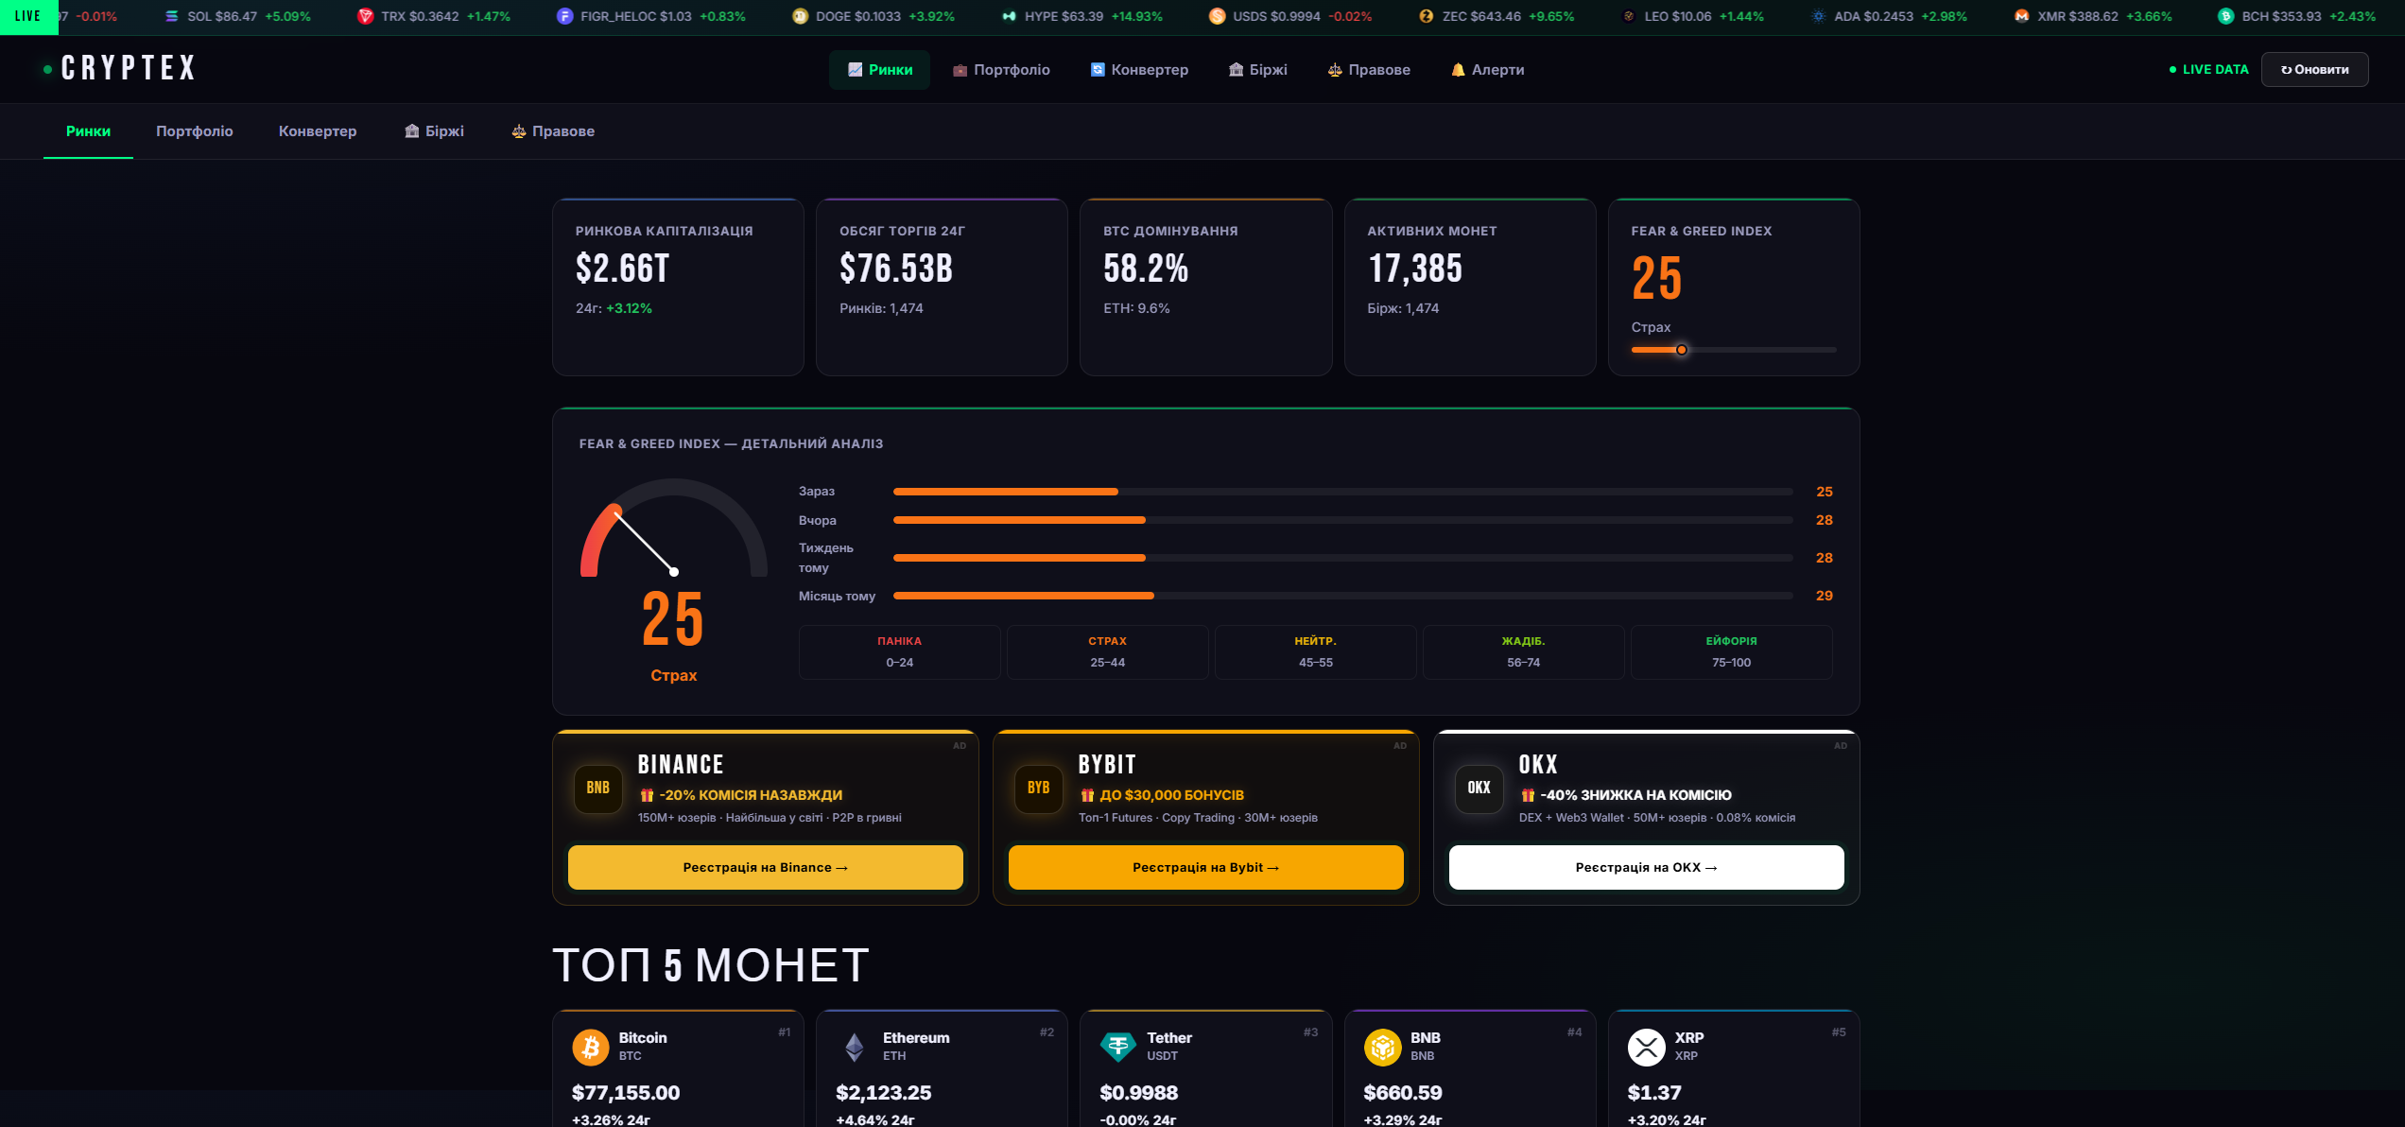
Task: Click the USDS icon in the ticker
Action: [1217, 16]
